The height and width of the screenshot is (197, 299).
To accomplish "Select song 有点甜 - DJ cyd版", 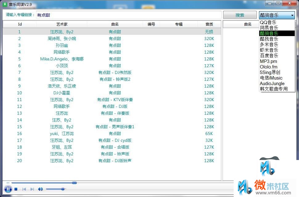I will click(x=115, y=140).
